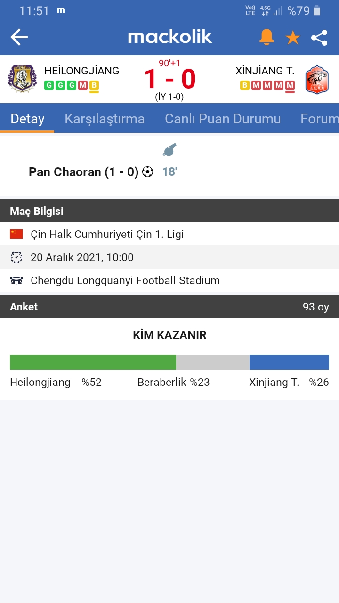Screen dimensions: 339x603
Task: Tap the goal ball icon by Pan Chaoran
Action: click(147, 172)
